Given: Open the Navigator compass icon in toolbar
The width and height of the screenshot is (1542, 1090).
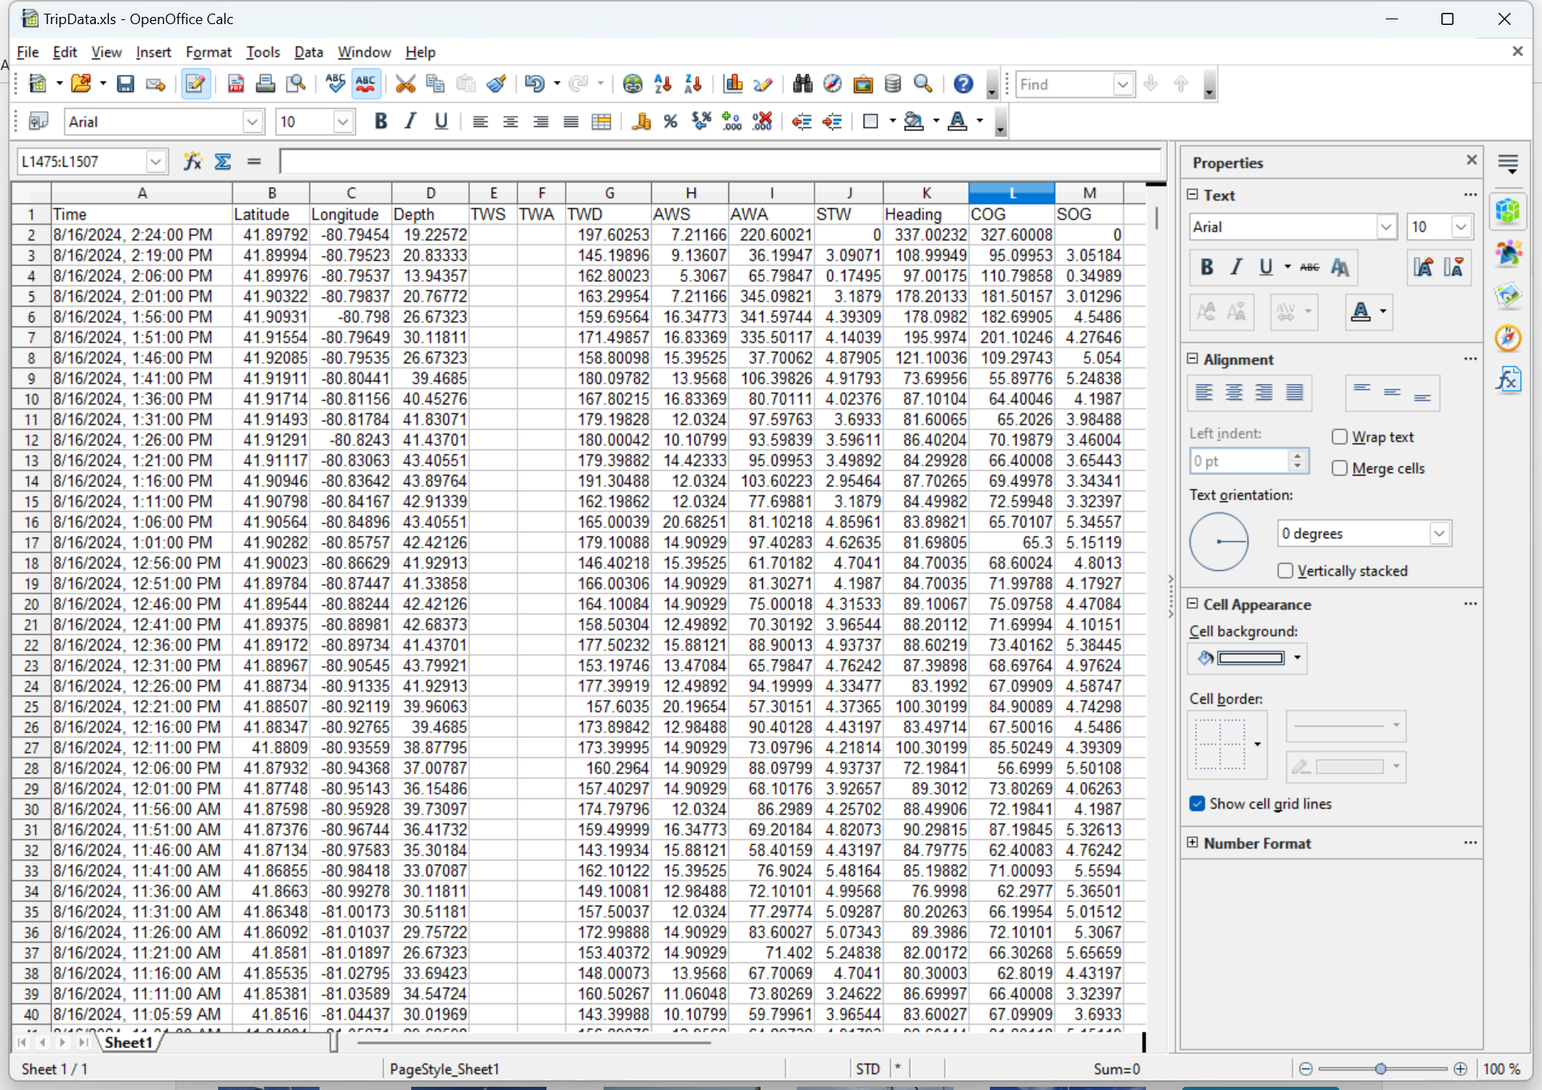Looking at the screenshot, I should point(832,84).
